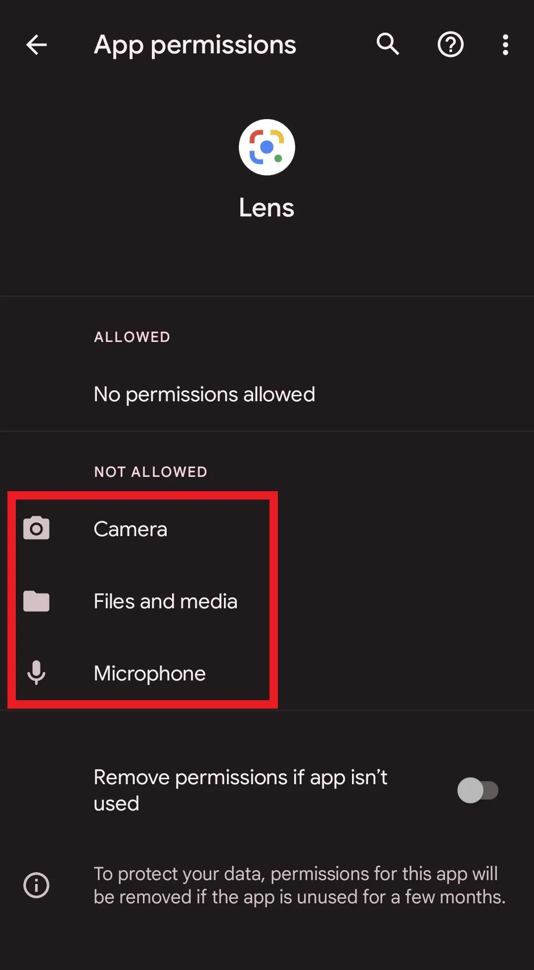Tap the ALLOWED section header

[x=132, y=337]
